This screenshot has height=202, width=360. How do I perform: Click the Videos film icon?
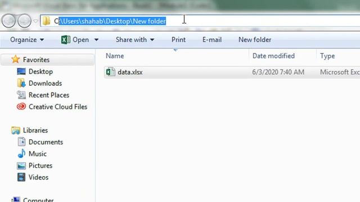(21, 177)
